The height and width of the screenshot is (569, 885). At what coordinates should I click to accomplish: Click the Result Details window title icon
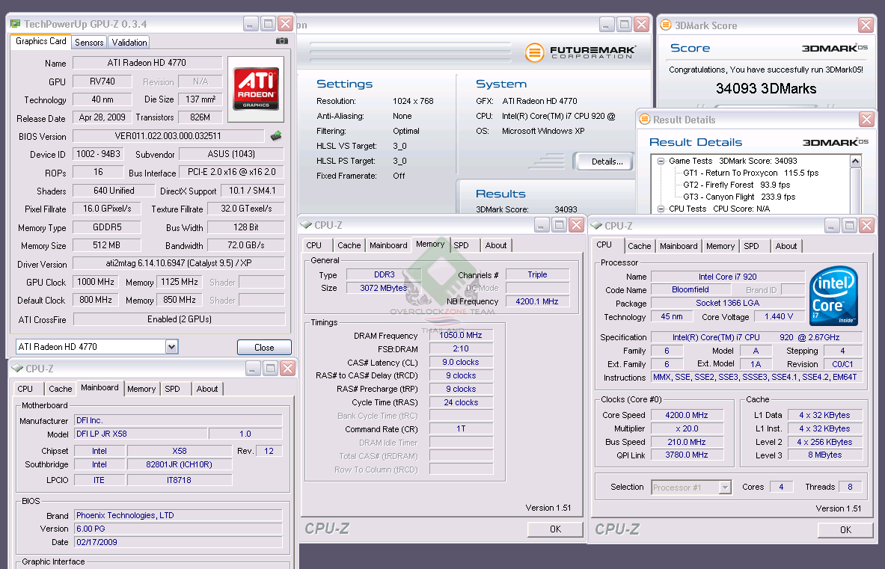coord(645,120)
